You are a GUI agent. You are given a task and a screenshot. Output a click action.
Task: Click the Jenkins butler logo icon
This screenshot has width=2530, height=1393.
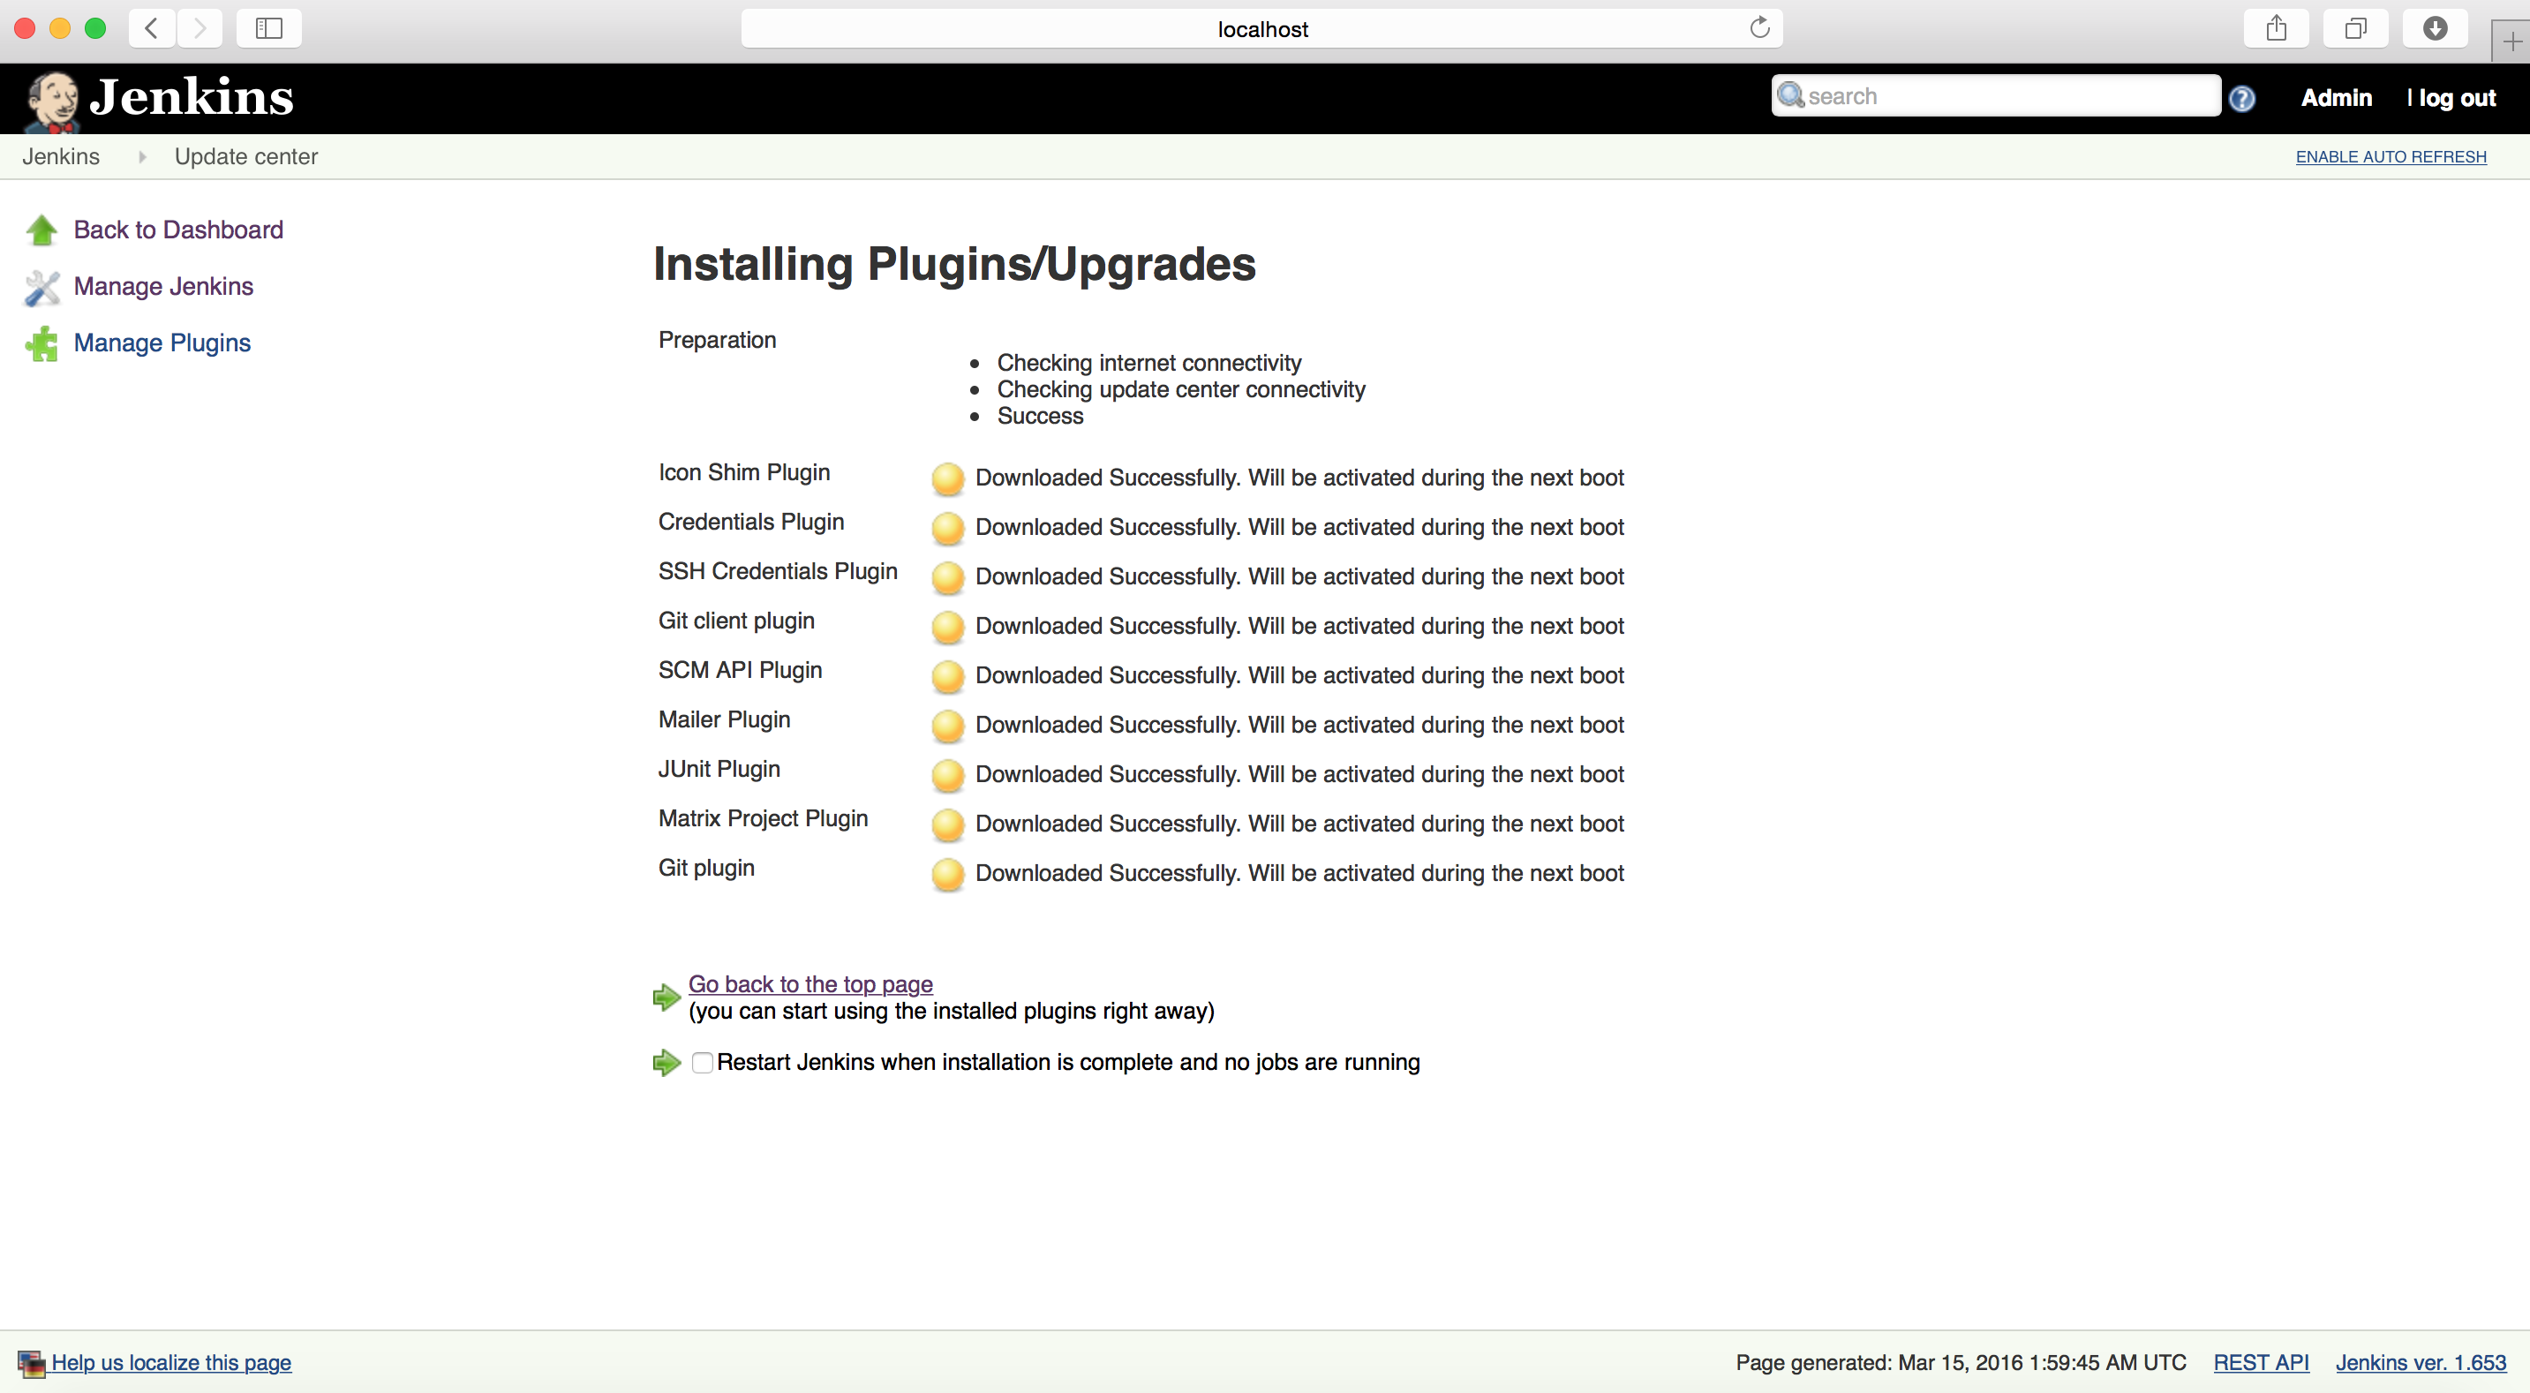52,101
